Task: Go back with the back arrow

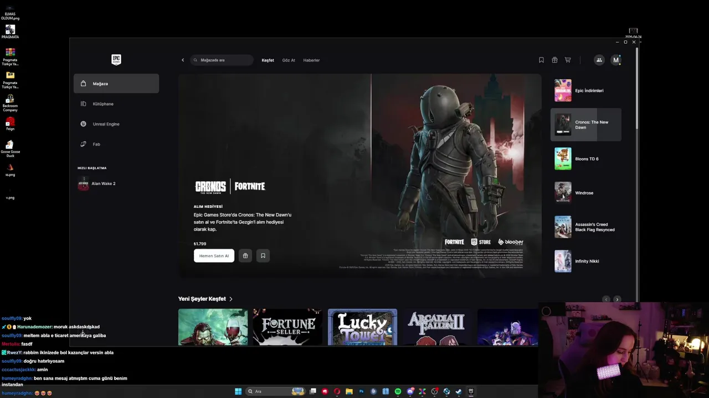Action: pyautogui.click(x=183, y=60)
